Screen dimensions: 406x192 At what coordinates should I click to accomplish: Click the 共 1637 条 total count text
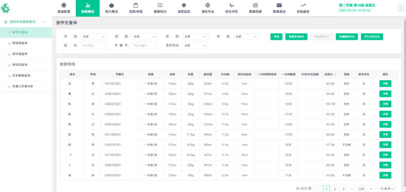(304, 189)
